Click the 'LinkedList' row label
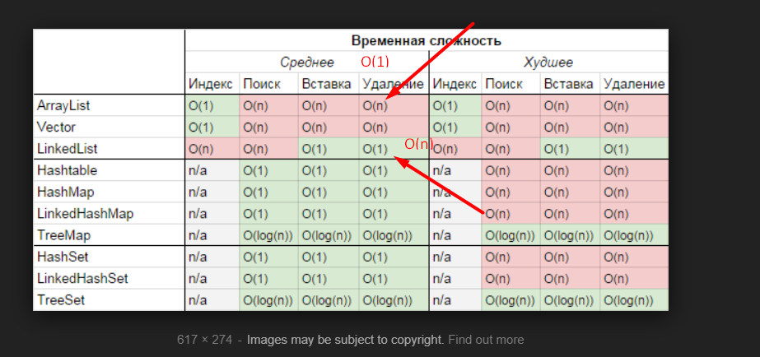This screenshot has width=760, height=357. (68, 149)
